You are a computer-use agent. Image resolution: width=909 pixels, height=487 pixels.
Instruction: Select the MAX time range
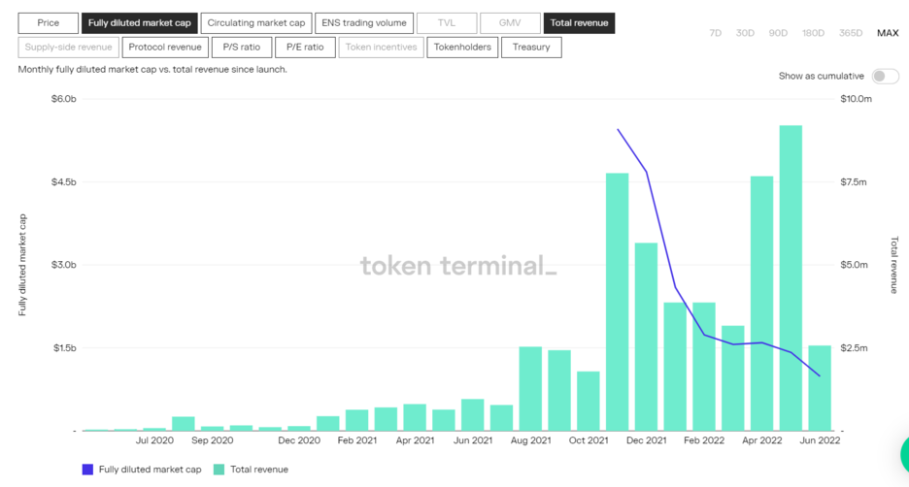pyautogui.click(x=888, y=33)
